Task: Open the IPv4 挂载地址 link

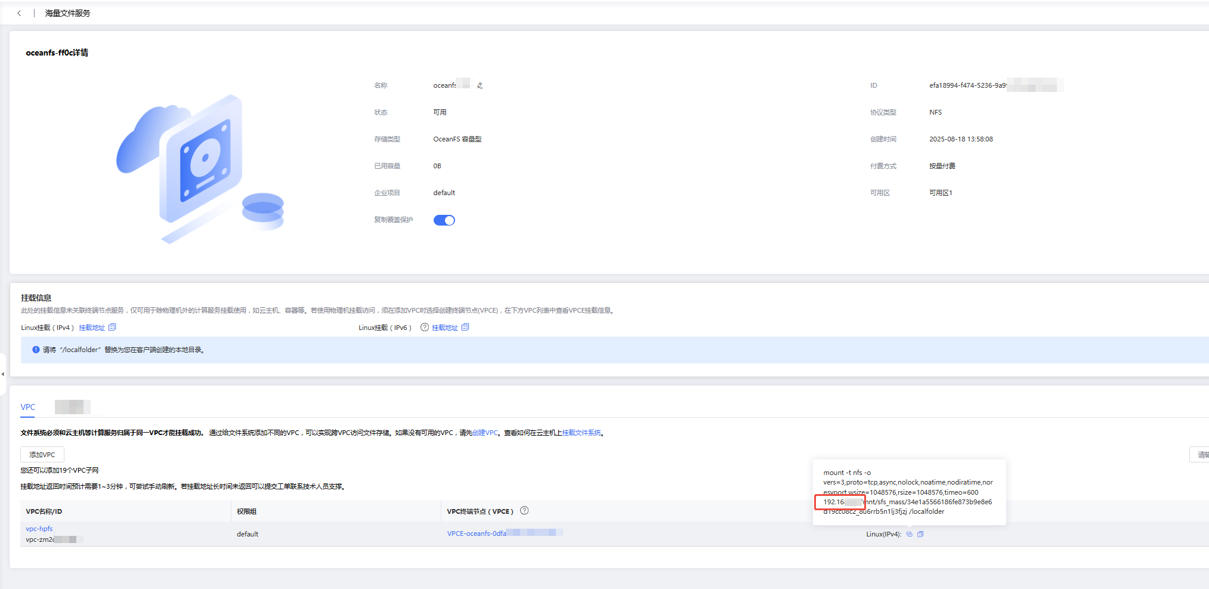Action: click(92, 328)
